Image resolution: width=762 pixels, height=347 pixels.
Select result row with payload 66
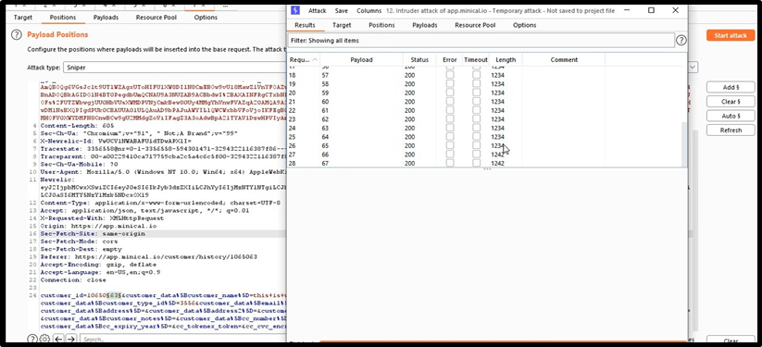(x=484, y=154)
